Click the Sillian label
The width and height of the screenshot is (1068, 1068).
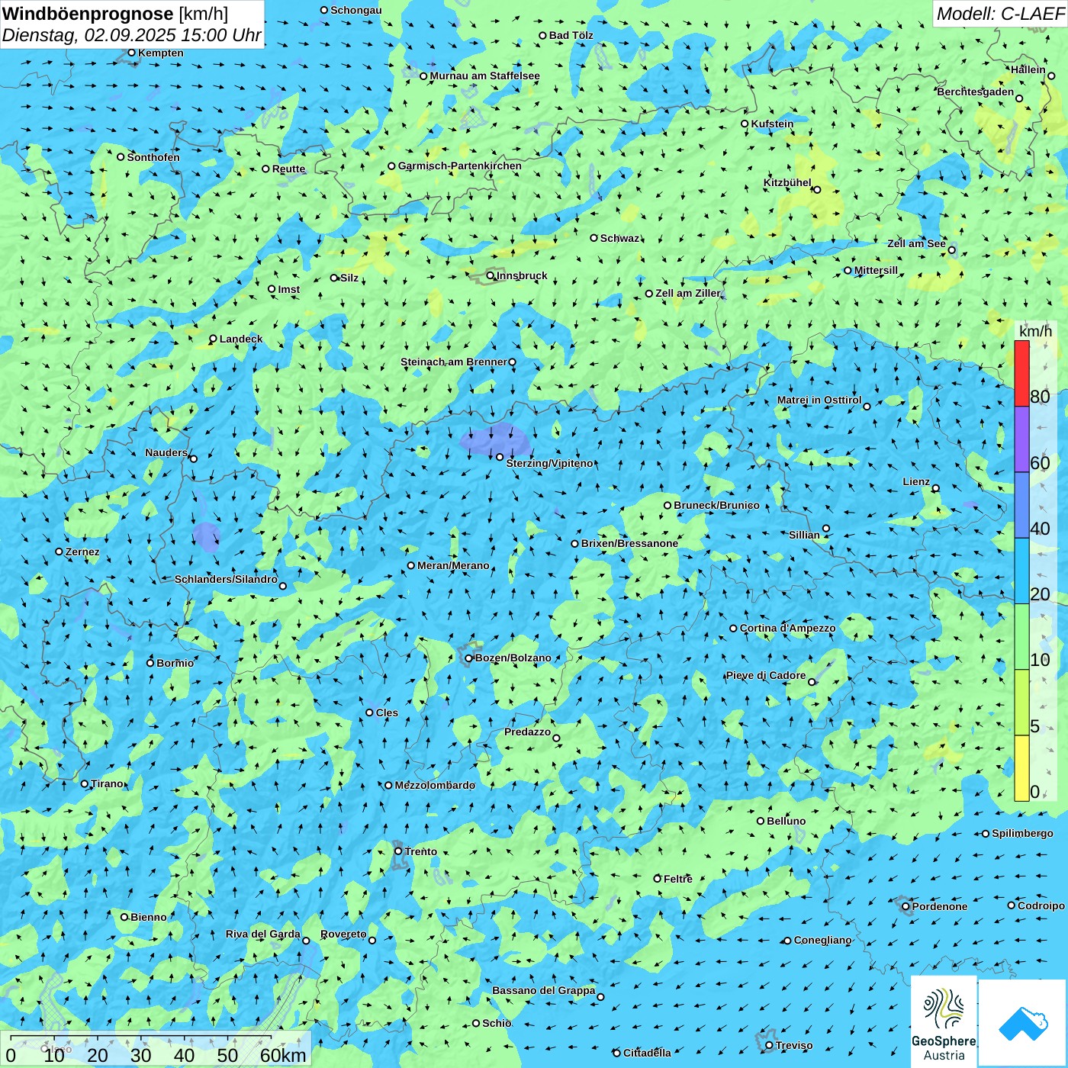[804, 535]
